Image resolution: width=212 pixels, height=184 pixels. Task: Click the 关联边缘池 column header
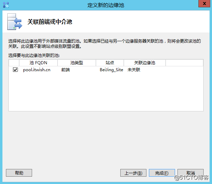pyautogui.click(x=145, y=63)
